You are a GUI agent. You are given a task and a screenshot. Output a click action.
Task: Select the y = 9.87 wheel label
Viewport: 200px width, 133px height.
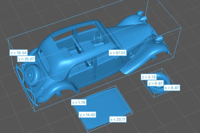[155, 83]
